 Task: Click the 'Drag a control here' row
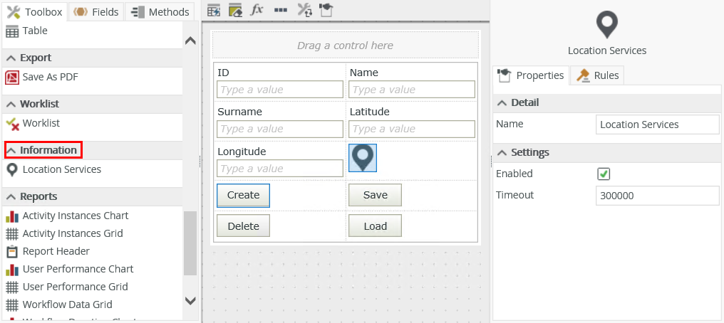coord(346,45)
